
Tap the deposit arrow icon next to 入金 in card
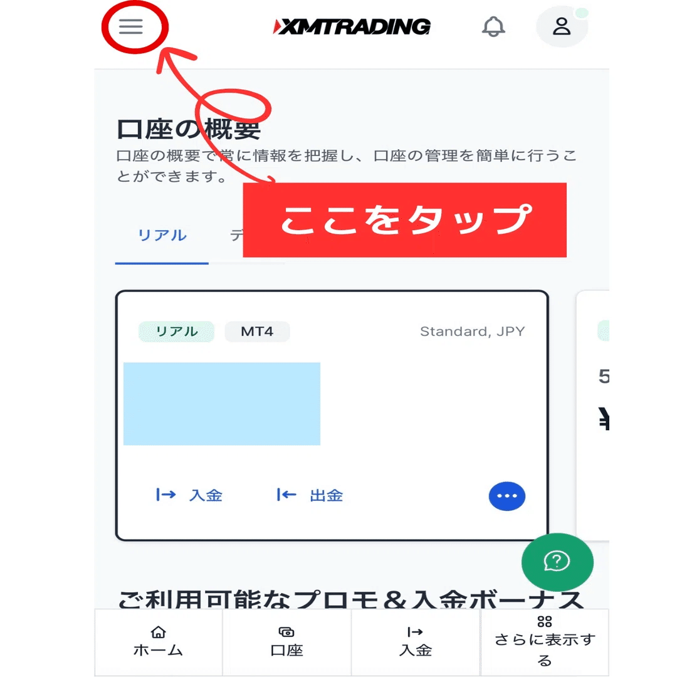[x=165, y=495]
